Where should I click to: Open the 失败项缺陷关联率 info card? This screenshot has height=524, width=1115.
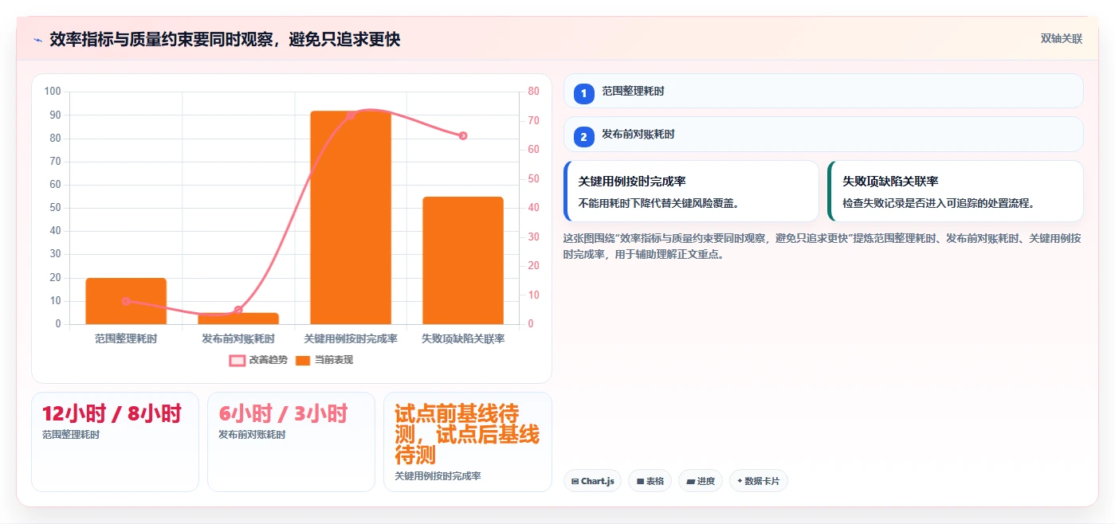[x=956, y=191]
